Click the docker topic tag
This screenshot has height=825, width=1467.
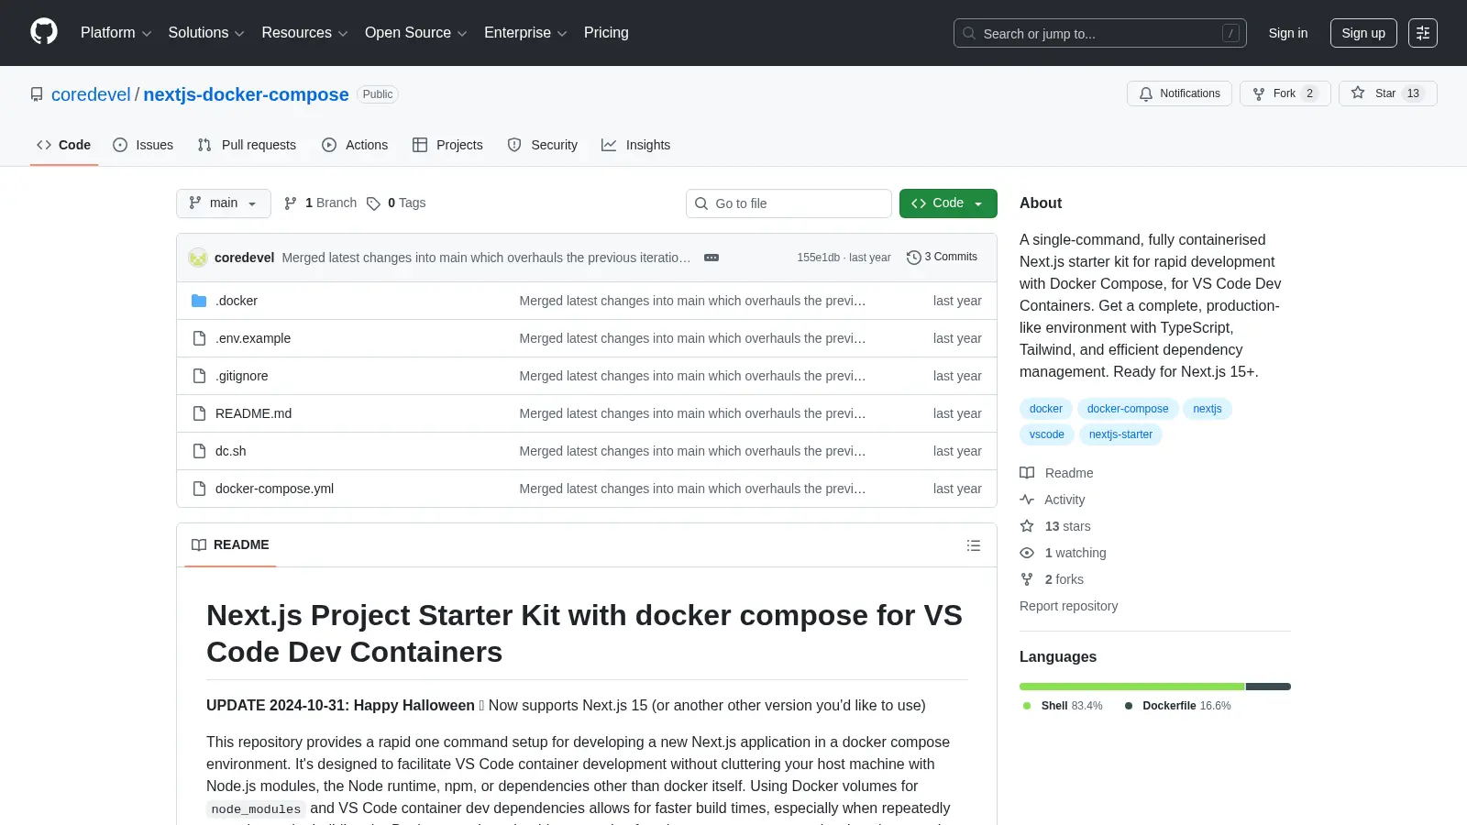[1046, 409]
